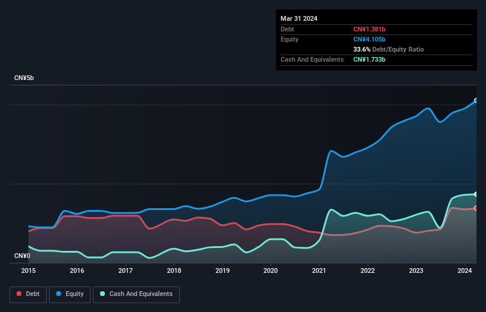Select the 2019 x-axis label
The height and width of the screenshot is (312, 486).
coord(223,270)
